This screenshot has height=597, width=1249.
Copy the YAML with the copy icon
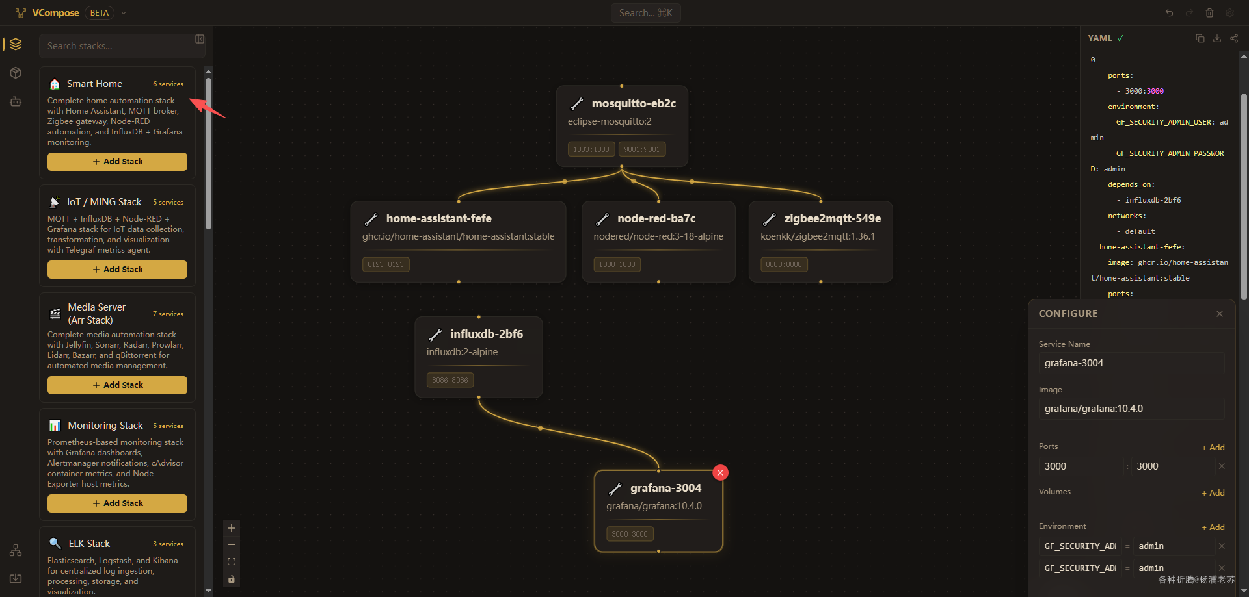(1200, 38)
